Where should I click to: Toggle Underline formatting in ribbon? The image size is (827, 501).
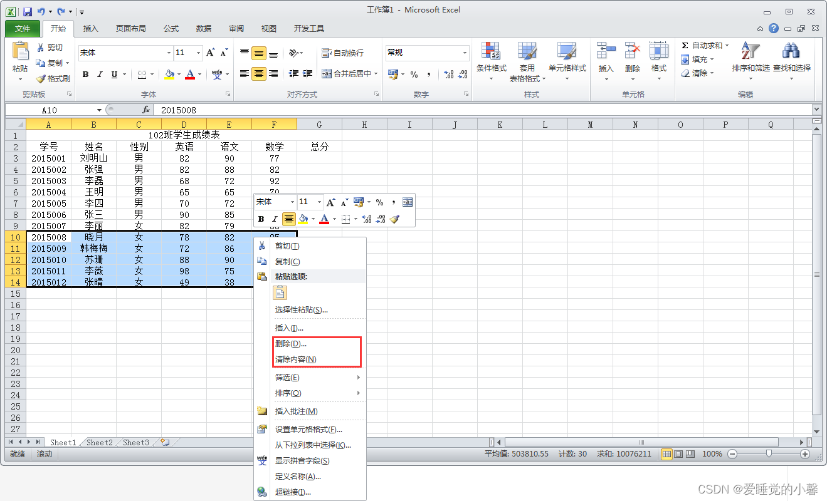point(114,75)
